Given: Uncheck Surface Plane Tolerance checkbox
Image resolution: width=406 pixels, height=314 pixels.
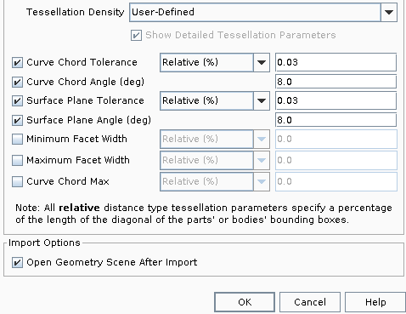Looking at the screenshot, I should pyautogui.click(x=17, y=100).
